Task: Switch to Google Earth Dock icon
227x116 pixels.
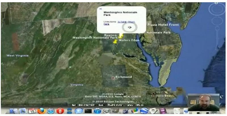Action: [x=144, y=111]
